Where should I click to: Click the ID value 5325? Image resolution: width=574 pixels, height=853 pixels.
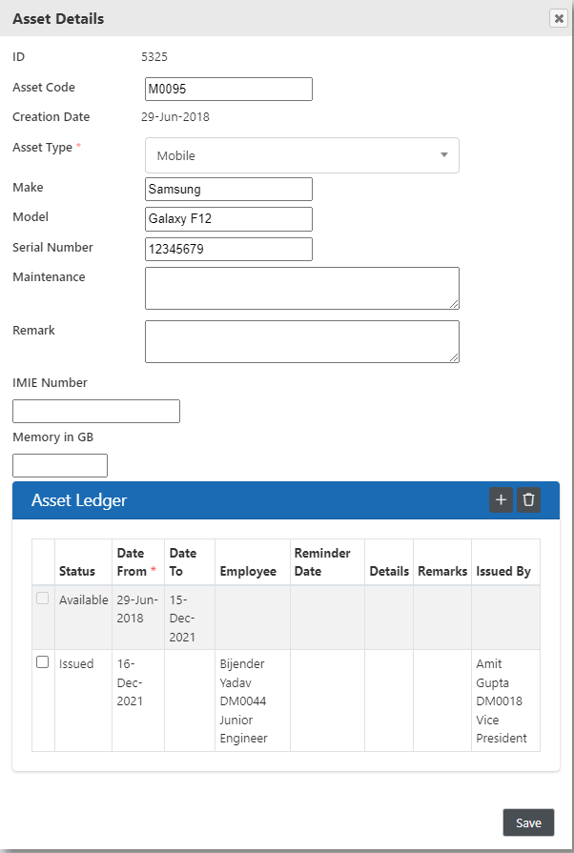(154, 57)
